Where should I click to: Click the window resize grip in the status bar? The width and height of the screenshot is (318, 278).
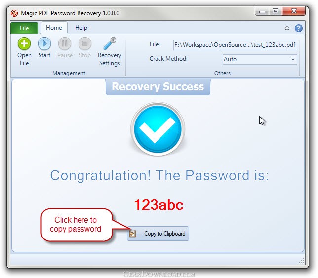point(301,261)
